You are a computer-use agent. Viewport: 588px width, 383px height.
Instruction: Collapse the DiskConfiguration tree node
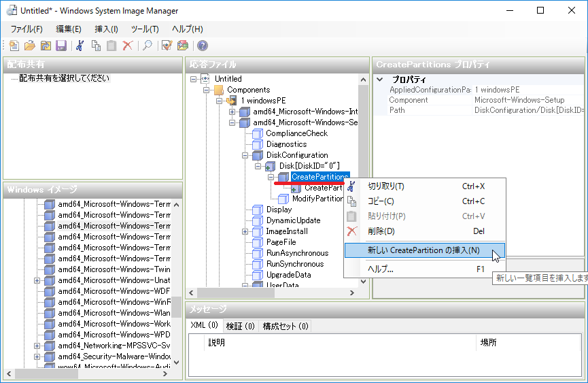click(x=245, y=155)
